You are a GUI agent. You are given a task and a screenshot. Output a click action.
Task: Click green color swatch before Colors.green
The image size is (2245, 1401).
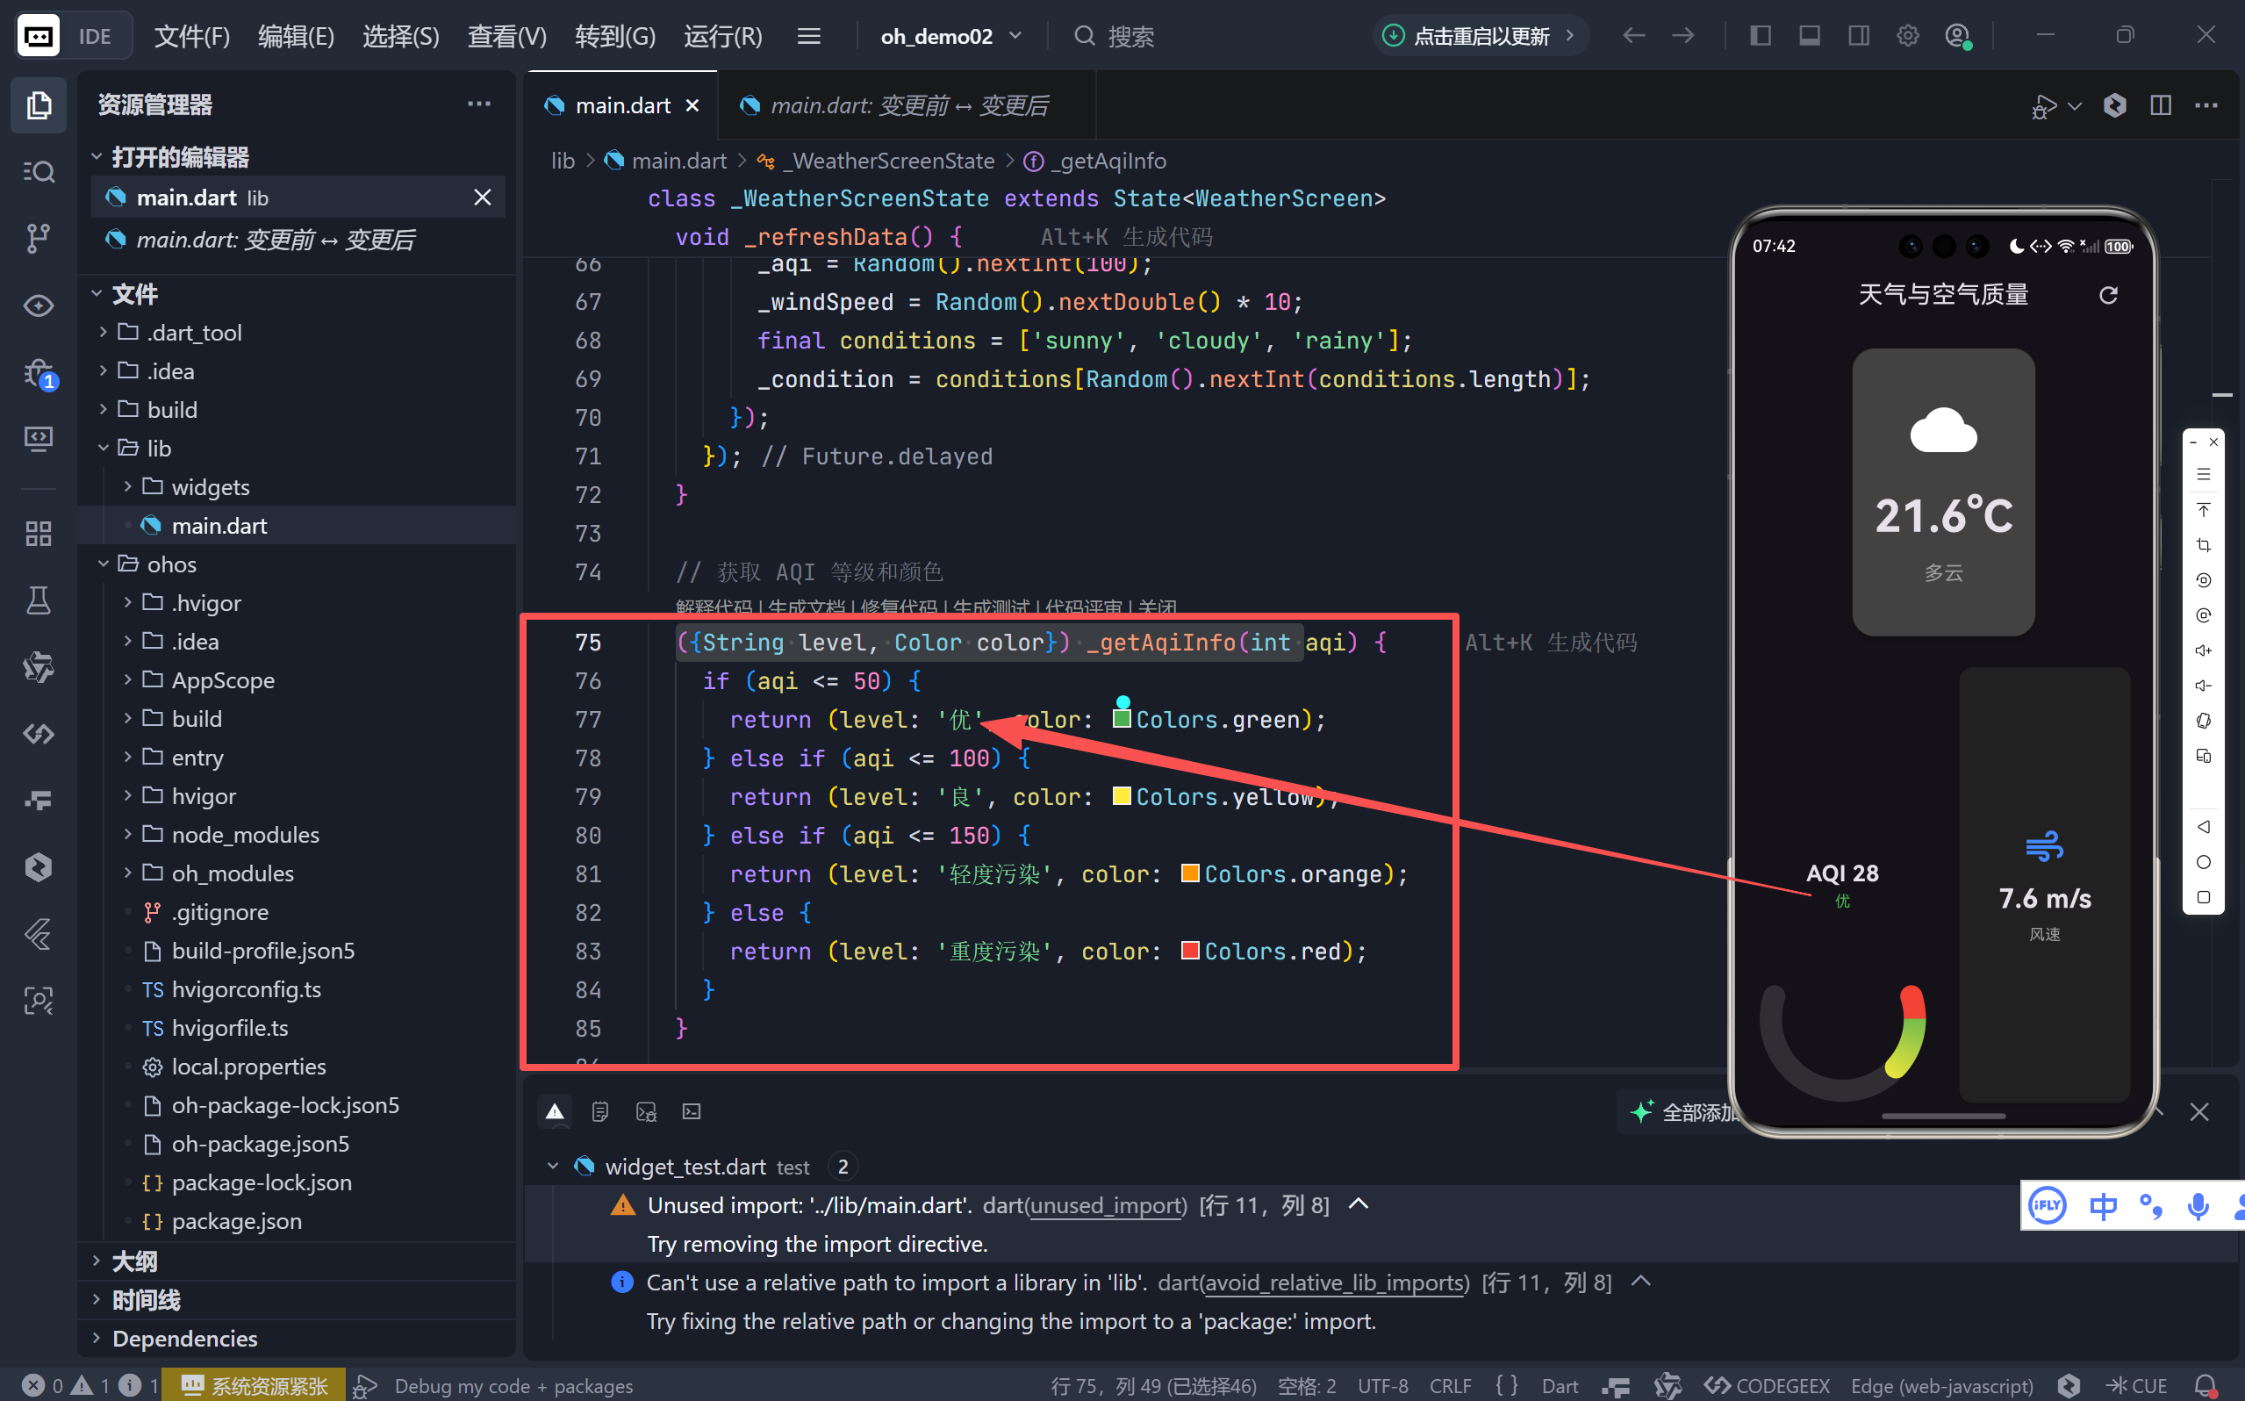tap(1121, 719)
